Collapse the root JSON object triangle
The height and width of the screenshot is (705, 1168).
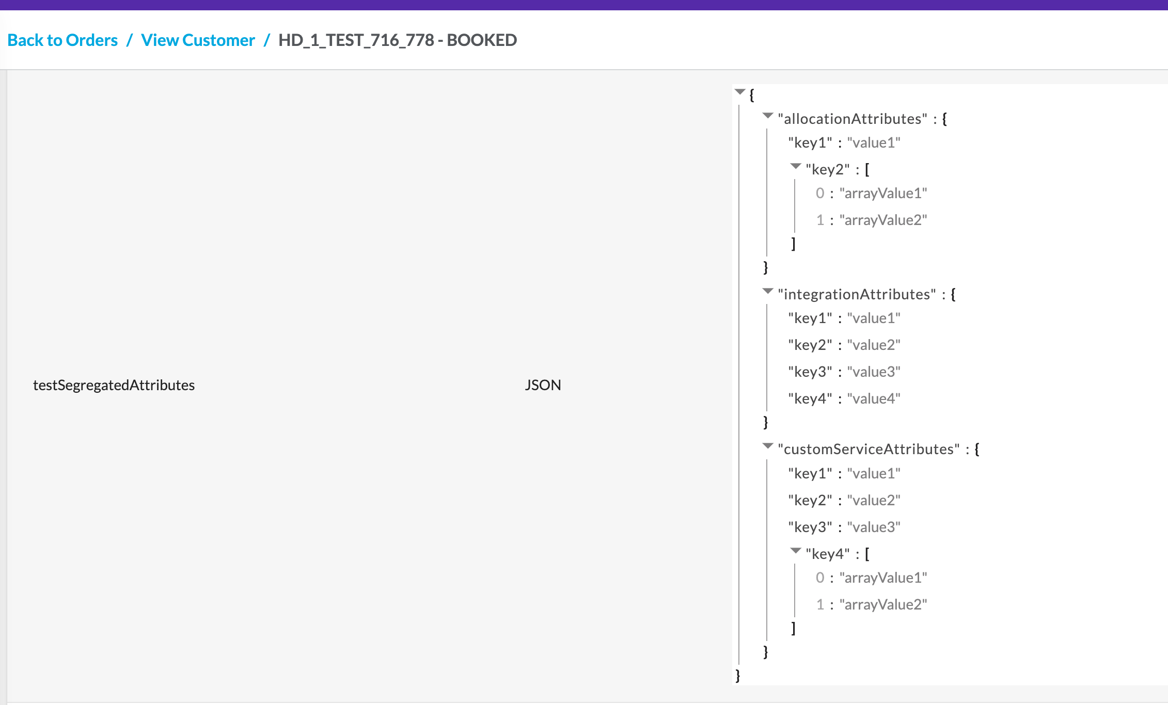[x=740, y=92]
